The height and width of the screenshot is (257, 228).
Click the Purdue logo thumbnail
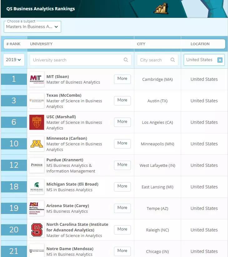coord(37,165)
